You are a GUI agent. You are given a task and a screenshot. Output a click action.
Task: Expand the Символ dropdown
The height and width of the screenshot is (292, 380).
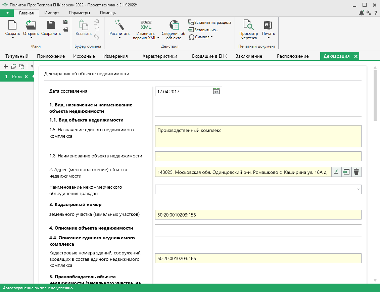pyautogui.click(x=211, y=37)
